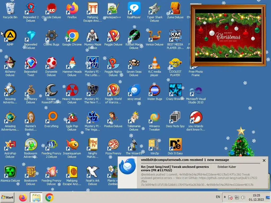Viewport: 271px width, 203px height.
Task: Dismiss the Thunderbird new message notification
Action: coord(264,160)
